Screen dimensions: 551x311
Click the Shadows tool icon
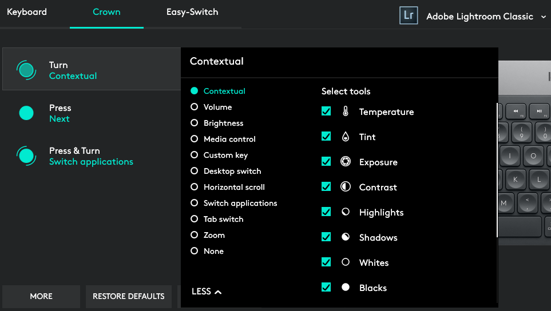pyautogui.click(x=346, y=237)
